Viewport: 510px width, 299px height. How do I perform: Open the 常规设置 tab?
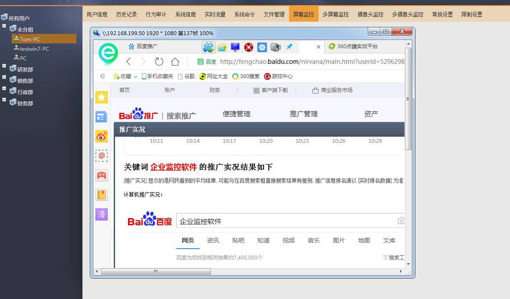[442, 14]
